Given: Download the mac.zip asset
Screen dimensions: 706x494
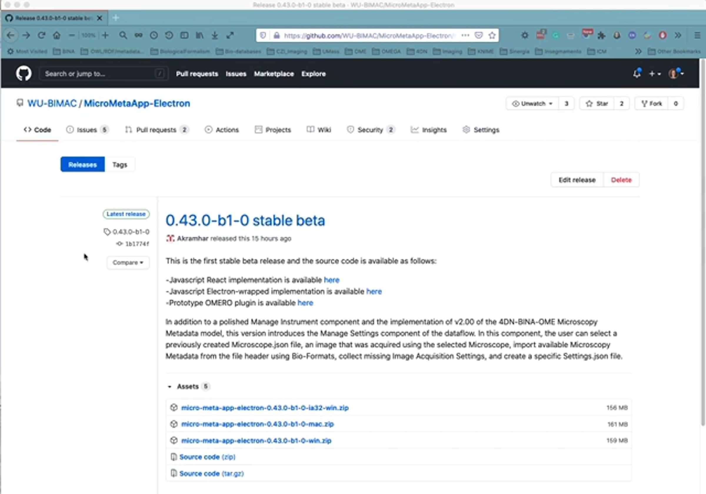Looking at the screenshot, I should 257,424.
